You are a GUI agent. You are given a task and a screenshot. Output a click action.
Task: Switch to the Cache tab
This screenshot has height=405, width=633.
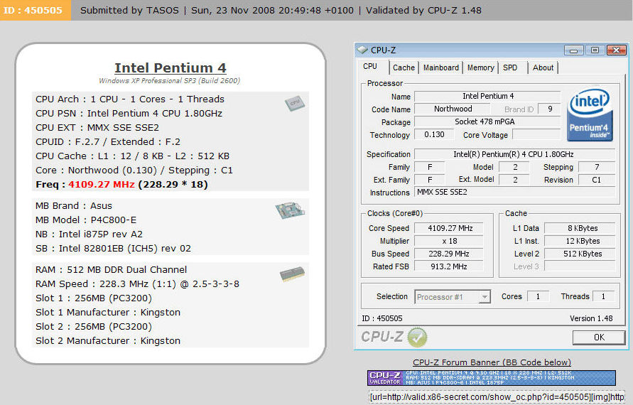tap(404, 67)
